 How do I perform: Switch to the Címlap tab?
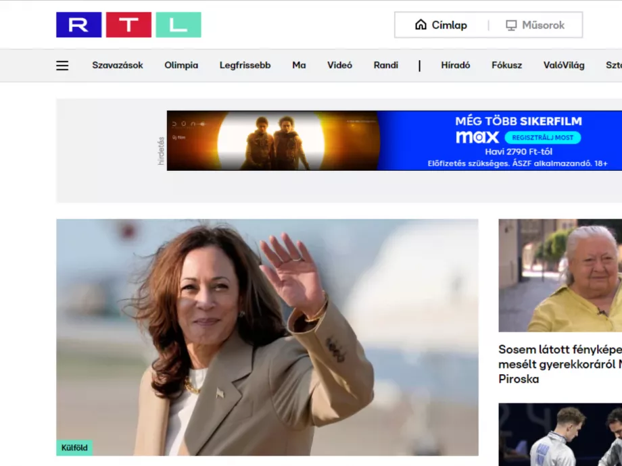441,25
